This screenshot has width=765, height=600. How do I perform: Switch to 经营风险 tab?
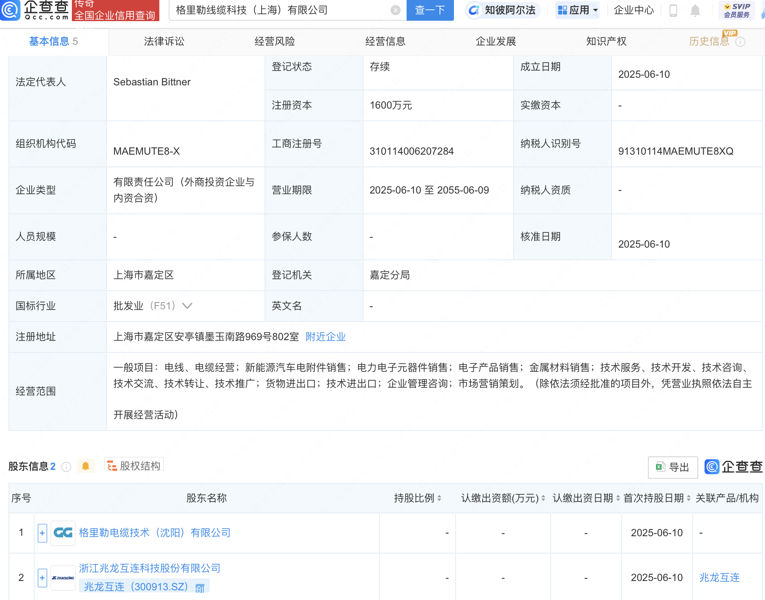(275, 41)
